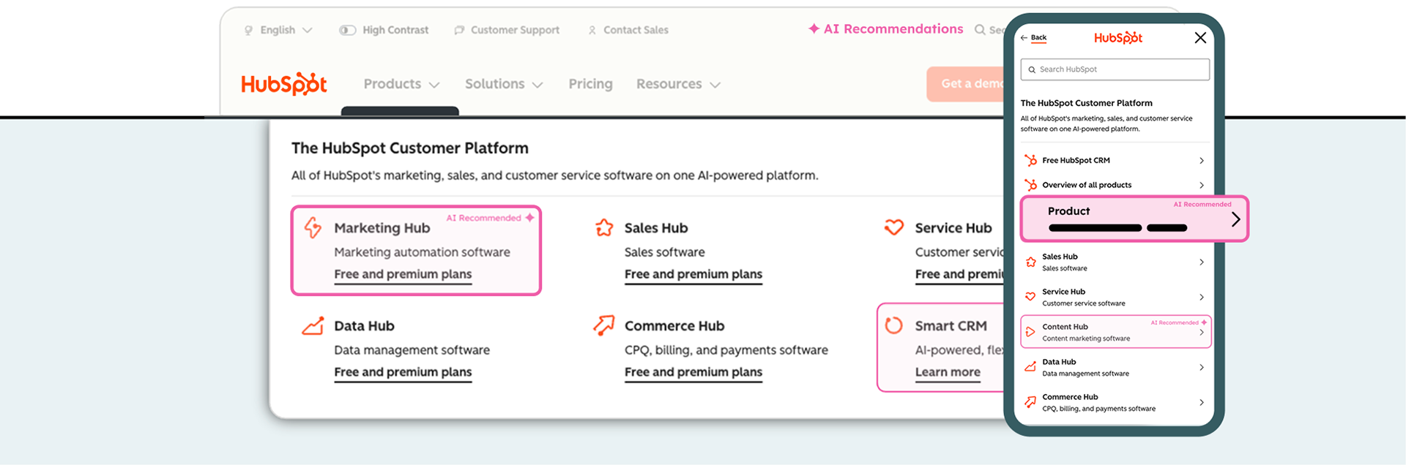
Task: Toggle the High Contrast switch
Action: pos(347,30)
